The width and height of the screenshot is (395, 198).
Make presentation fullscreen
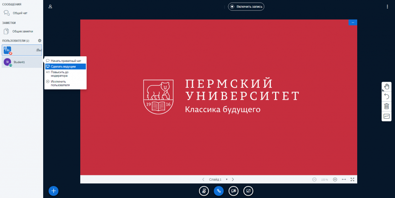pyautogui.click(x=353, y=180)
